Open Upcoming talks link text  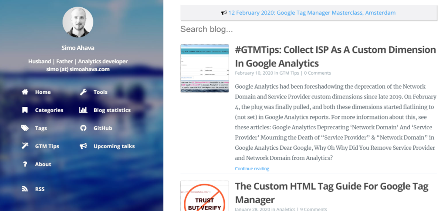pyautogui.click(x=114, y=146)
